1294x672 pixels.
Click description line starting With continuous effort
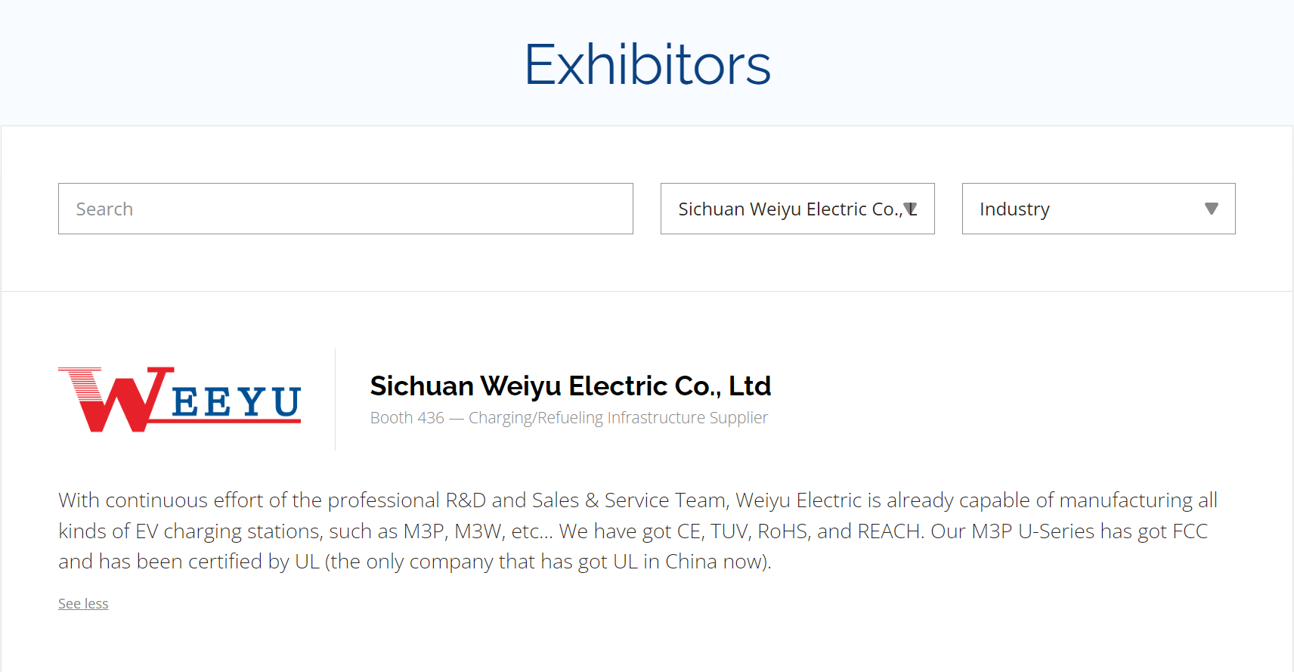[638, 500]
